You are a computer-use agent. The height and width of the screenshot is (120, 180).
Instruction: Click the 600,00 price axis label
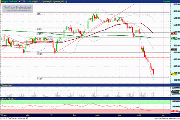pos(177,11)
